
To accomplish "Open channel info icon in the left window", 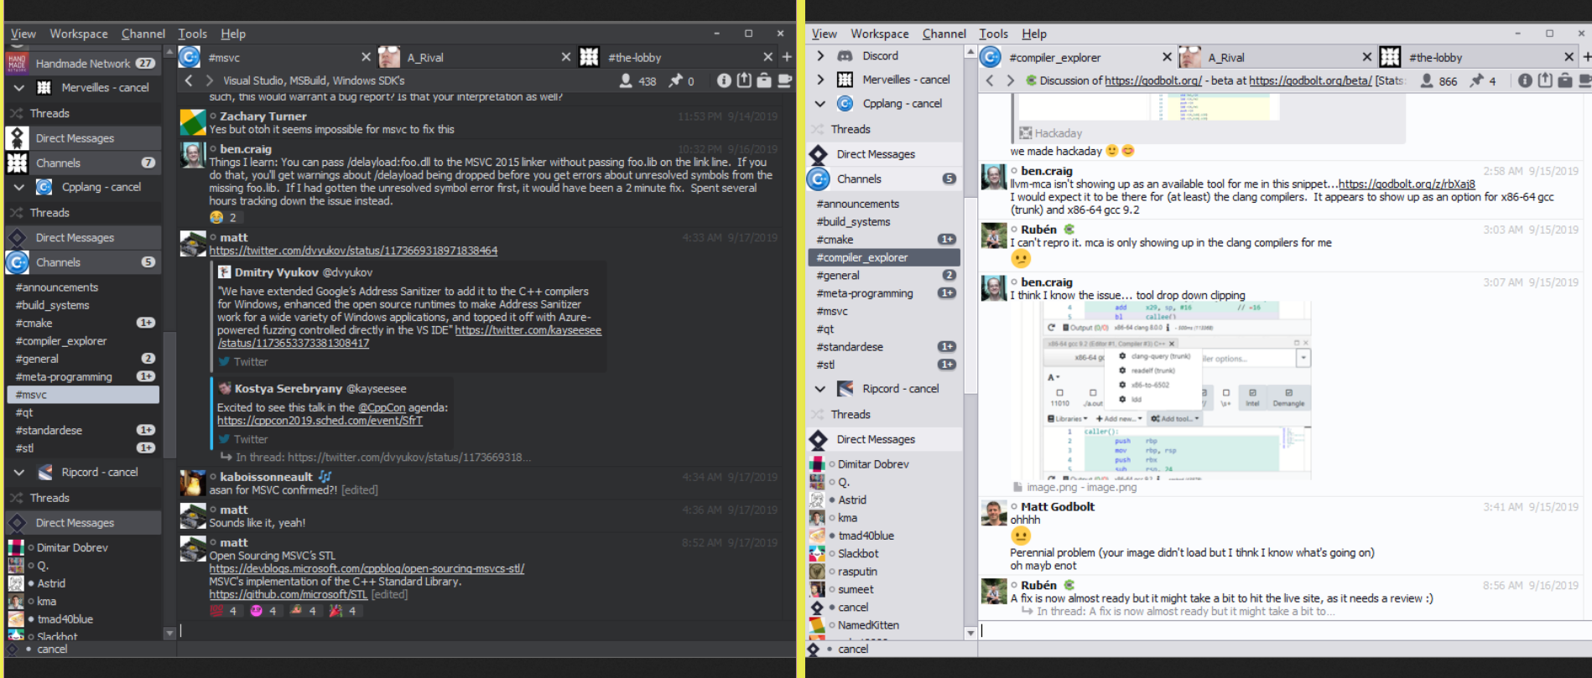I will pos(724,80).
